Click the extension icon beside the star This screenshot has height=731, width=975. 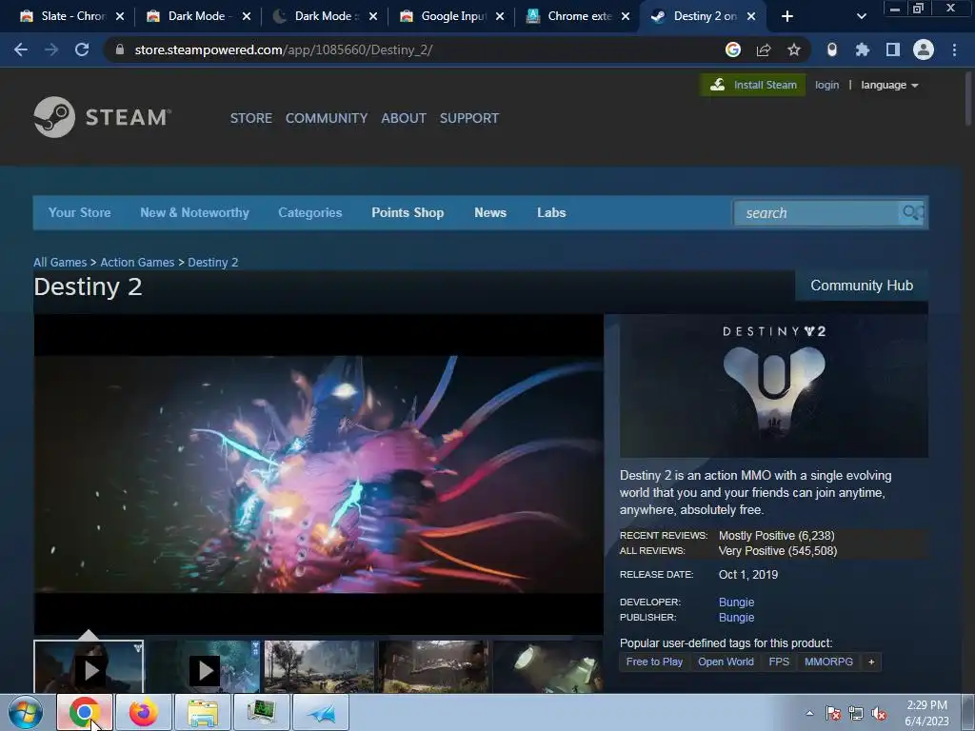pyautogui.click(x=832, y=49)
